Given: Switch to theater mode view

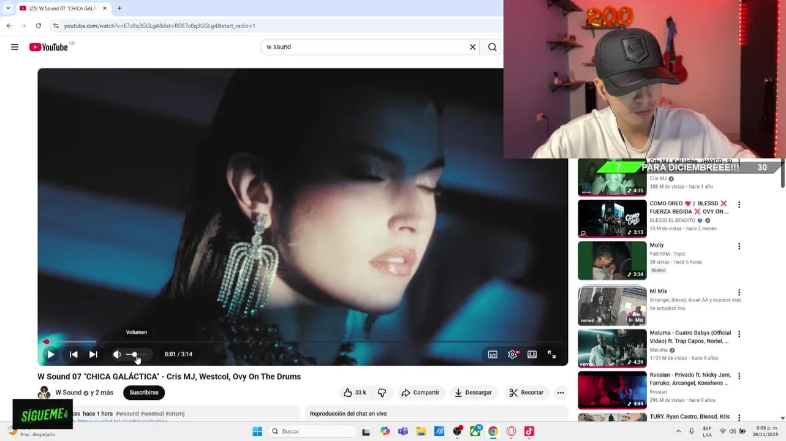Looking at the screenshot, I should point(532,354).
